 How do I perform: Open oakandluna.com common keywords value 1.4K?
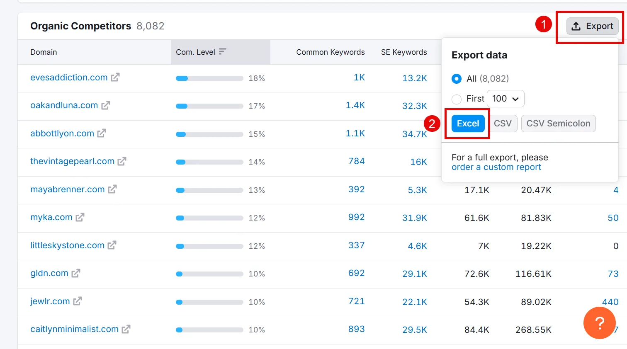coord(355,105)
